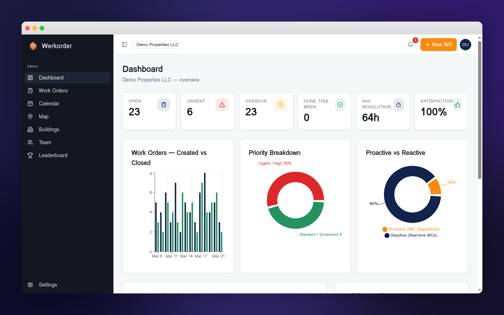Toggle the sidebar panel icon
This screenshot has height=315, width=504.
click(125, 45)
